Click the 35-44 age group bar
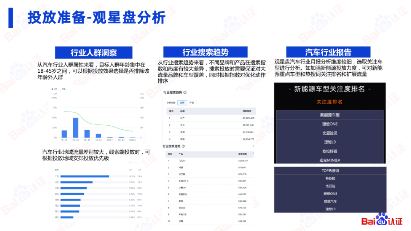The image size is (411, 231). (x=87, y=134)
